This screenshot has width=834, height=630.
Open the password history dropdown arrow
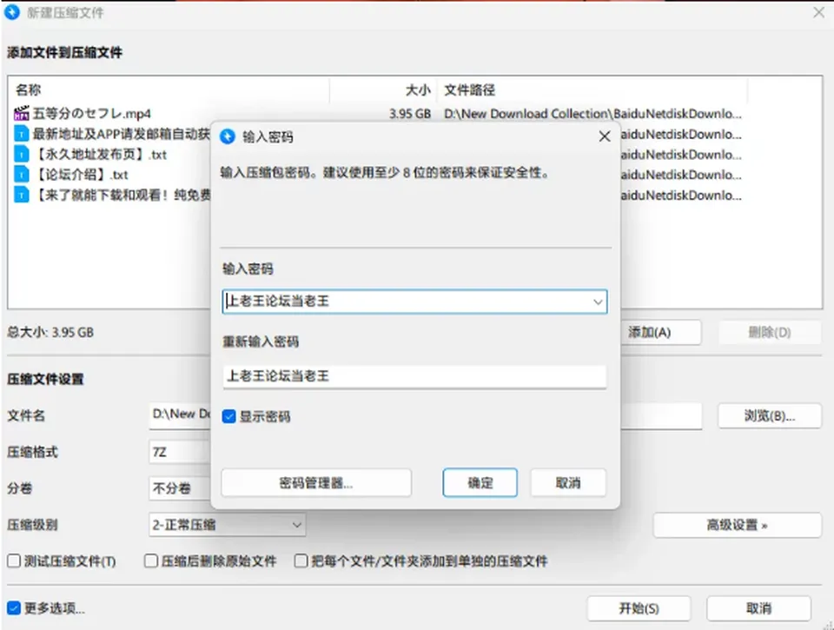(598, 302)
